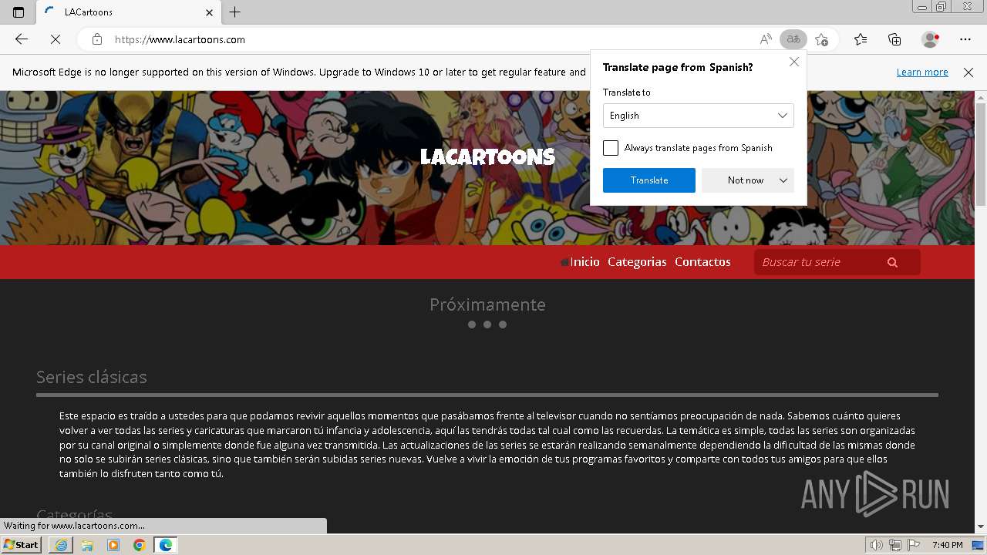This screenshot has width=987, height=555.
Task: Click the address bar URL
Action: pos(180,39)
